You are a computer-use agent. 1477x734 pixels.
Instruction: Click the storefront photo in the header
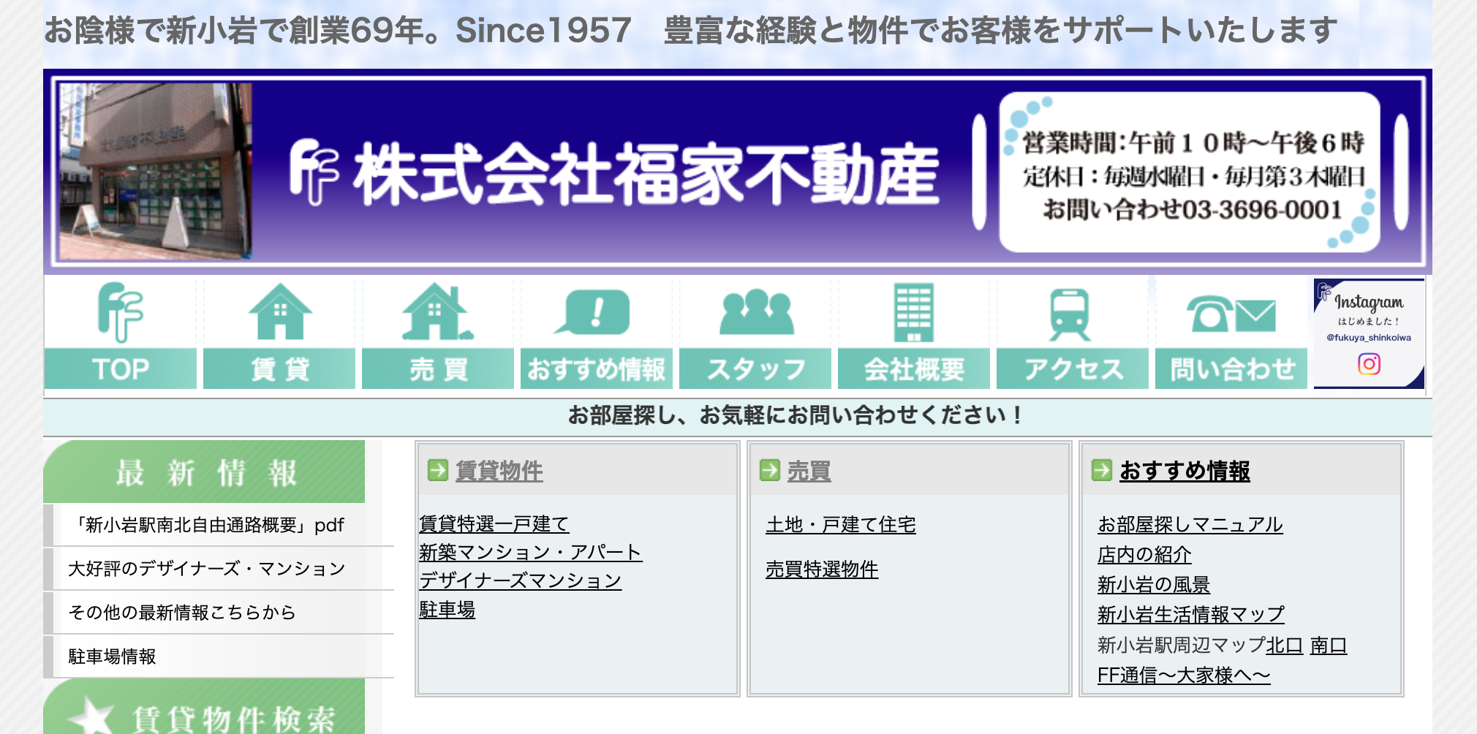click(155, 171)
